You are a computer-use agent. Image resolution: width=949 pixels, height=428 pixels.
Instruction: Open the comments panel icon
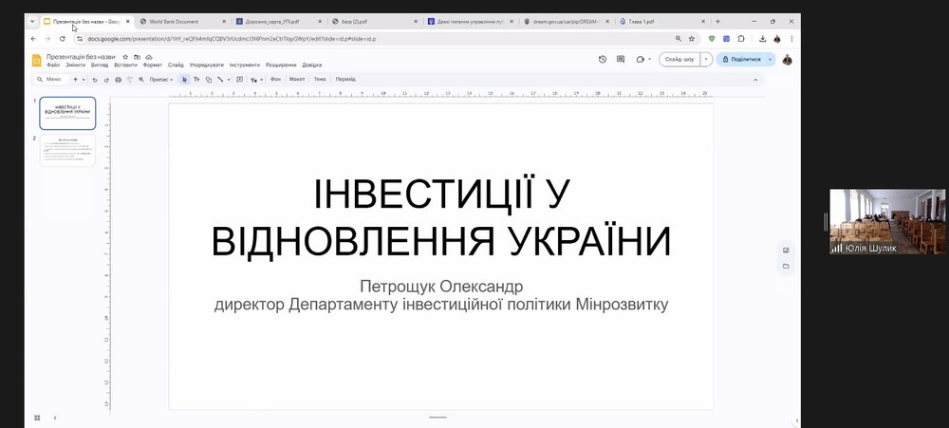pos(622,59)
